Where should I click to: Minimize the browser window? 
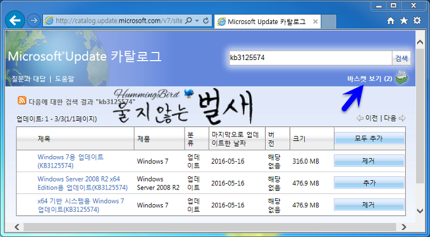[379, 5]
